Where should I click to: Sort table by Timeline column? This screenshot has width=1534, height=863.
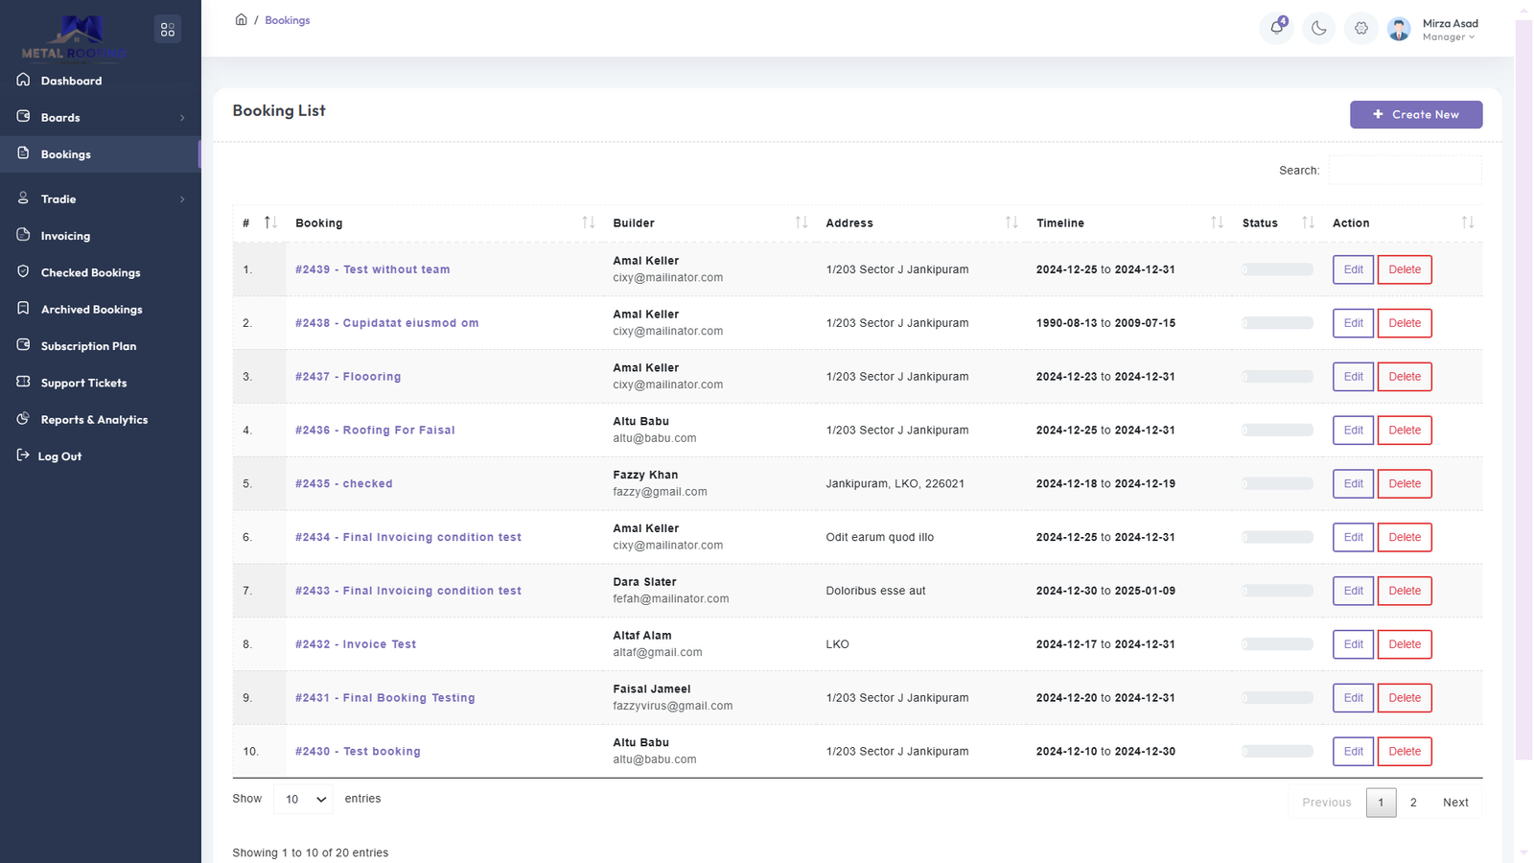(x=1216, y=222)
